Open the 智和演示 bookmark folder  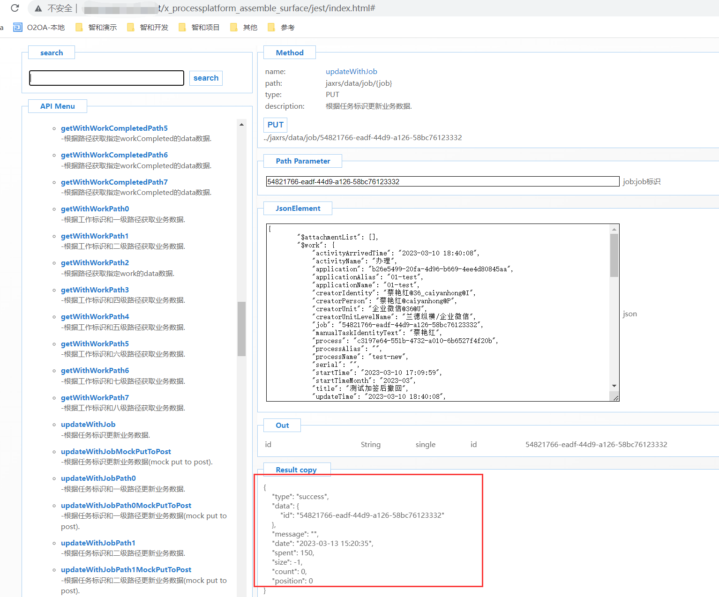coord(96,27)
